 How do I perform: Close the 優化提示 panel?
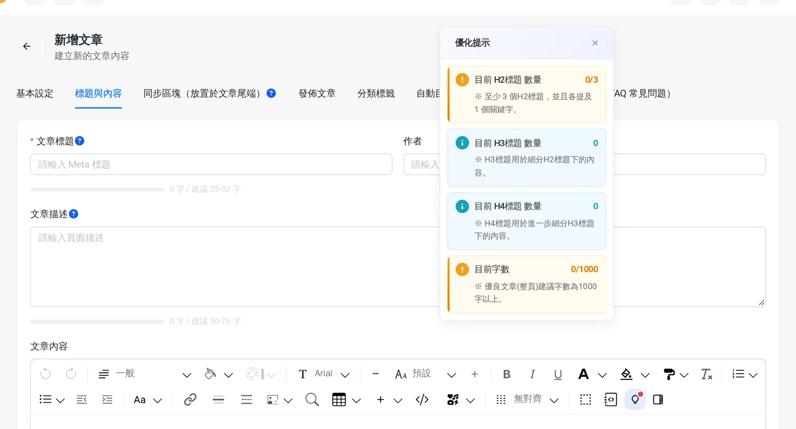point(595,43)
